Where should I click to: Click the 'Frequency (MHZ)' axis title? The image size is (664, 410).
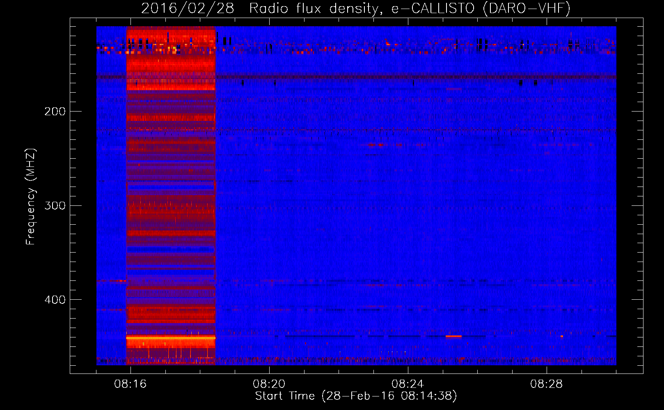(x=31, y=196)
